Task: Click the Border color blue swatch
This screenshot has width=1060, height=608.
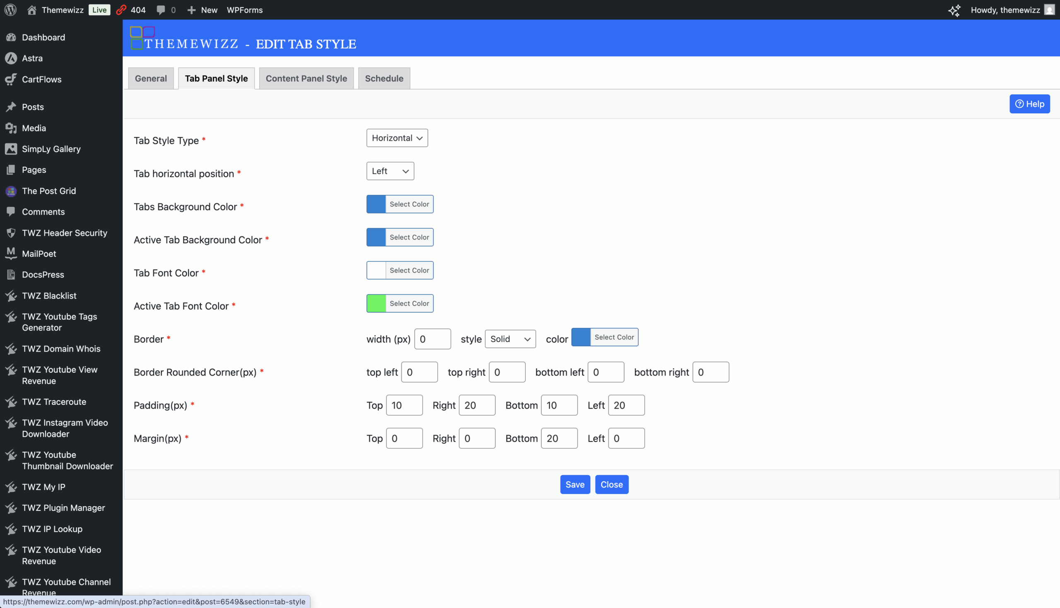Action: click(581, 337)
